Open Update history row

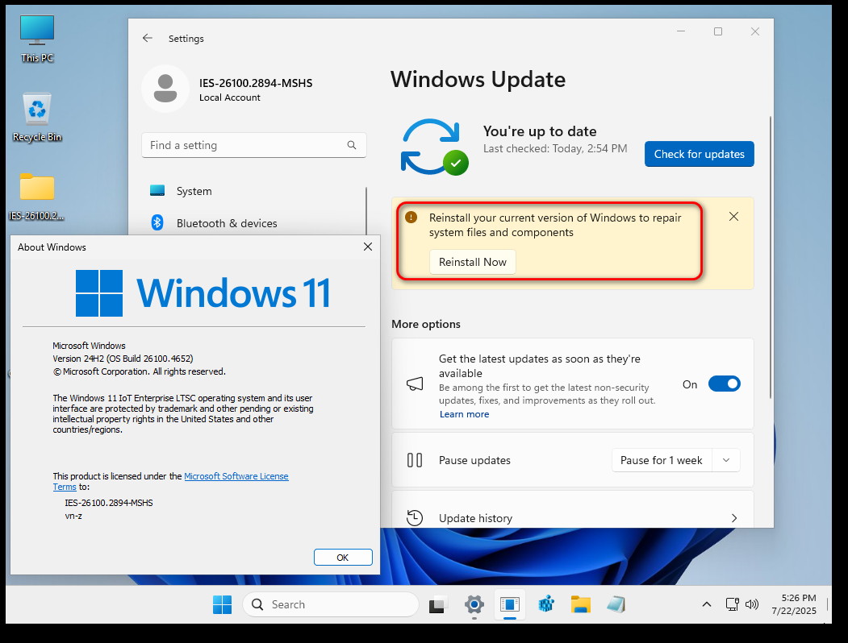[573, 510]
